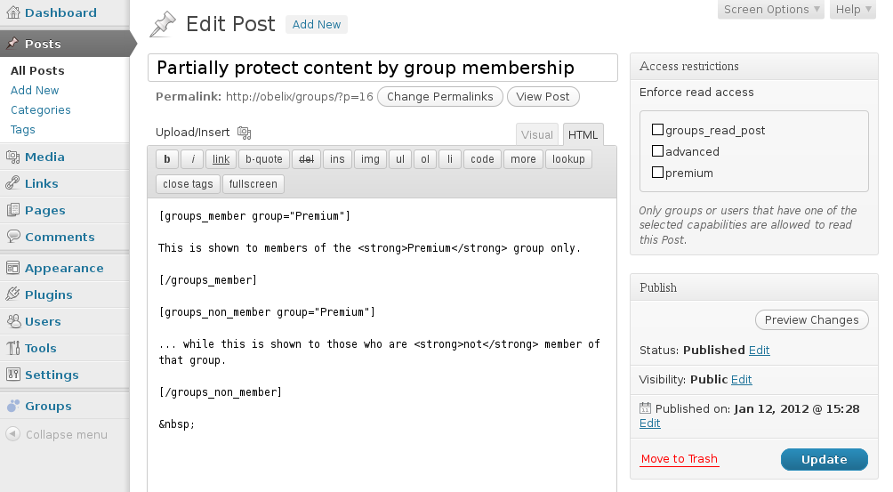Screen dimensions: 893x492
Task: Tick the premium capability checkbox
Action: (x=657, y=172)
